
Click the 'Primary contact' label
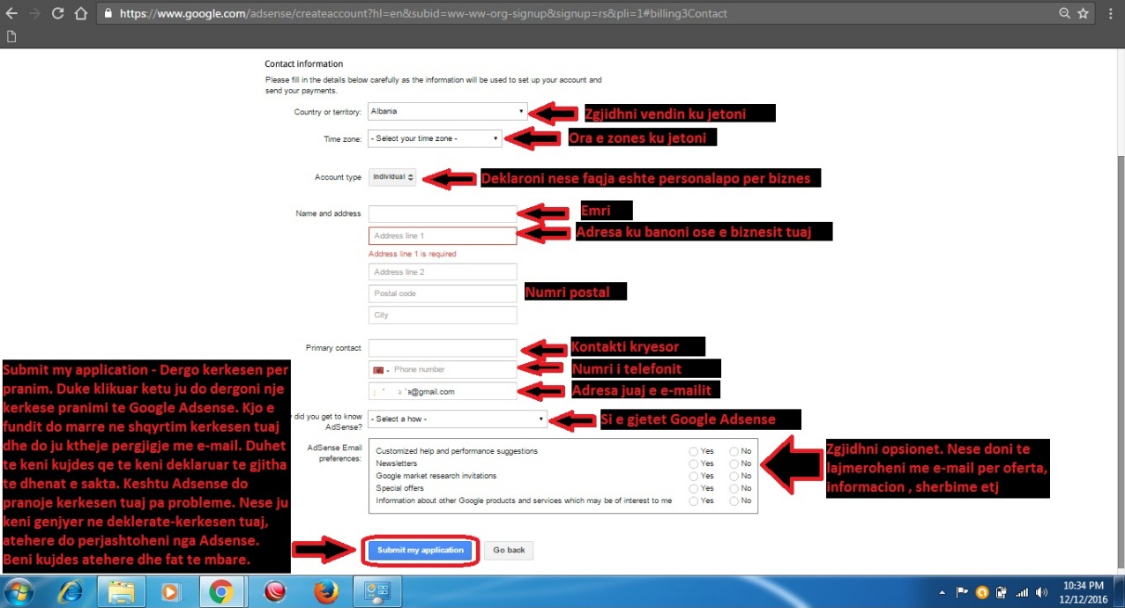point(334,348)
